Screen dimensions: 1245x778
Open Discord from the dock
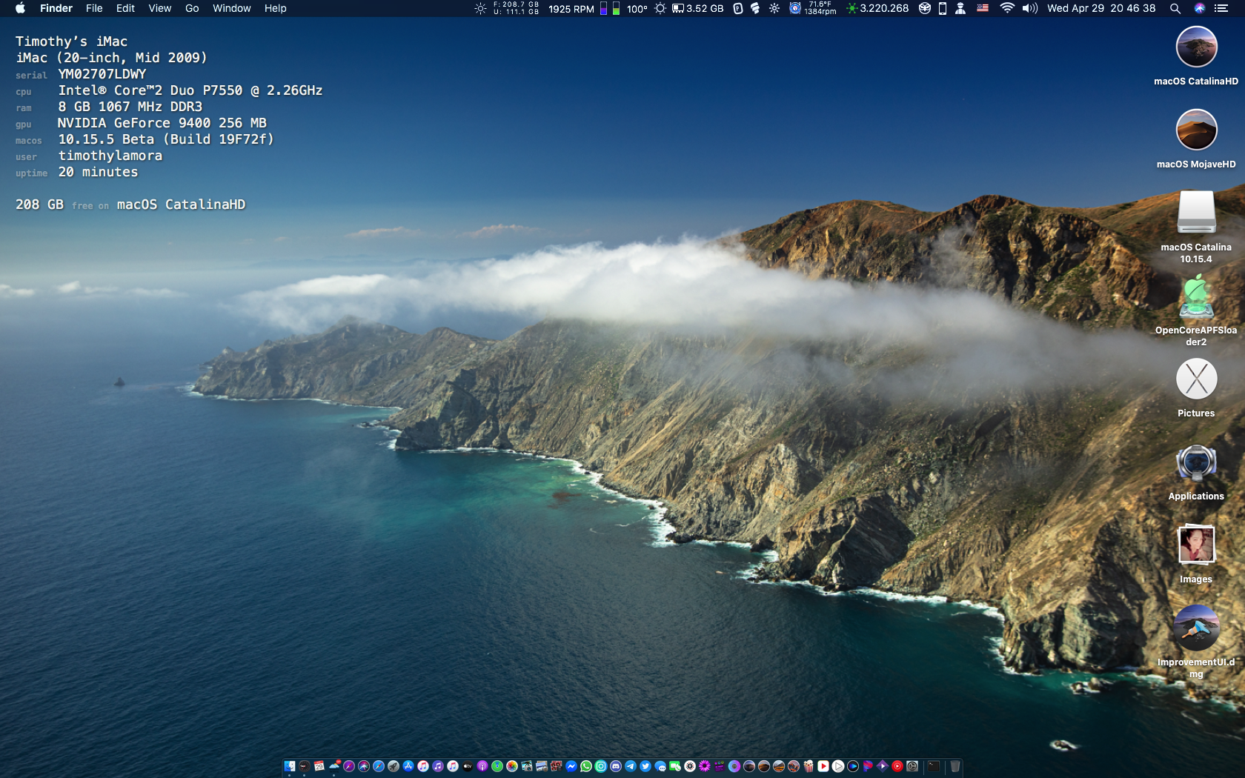tap(616, 766)
